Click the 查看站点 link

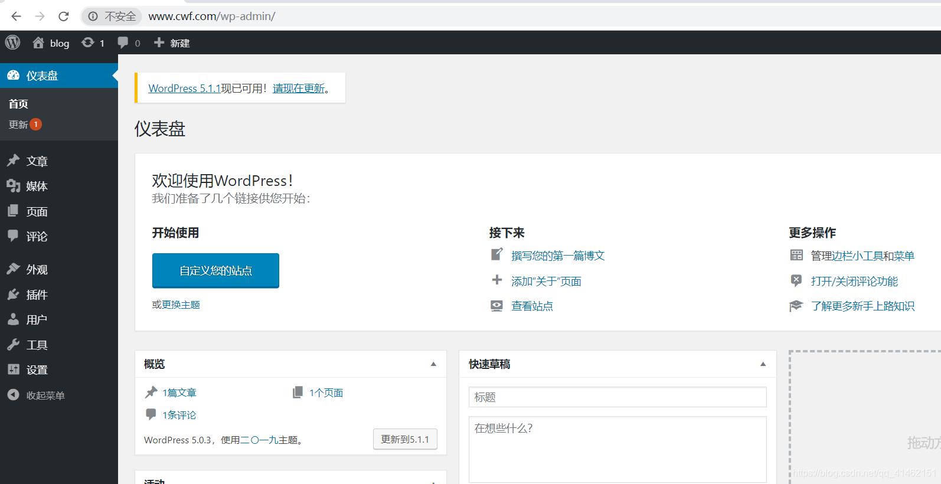click(532, 306)
